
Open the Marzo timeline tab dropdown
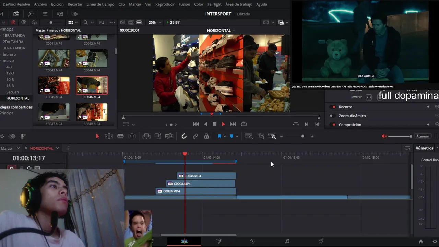pyautogui.click(x=19, y=148)
